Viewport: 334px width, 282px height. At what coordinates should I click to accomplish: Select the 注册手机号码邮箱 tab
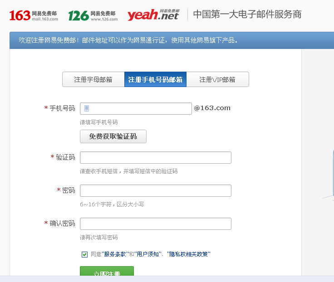point(155,79)
